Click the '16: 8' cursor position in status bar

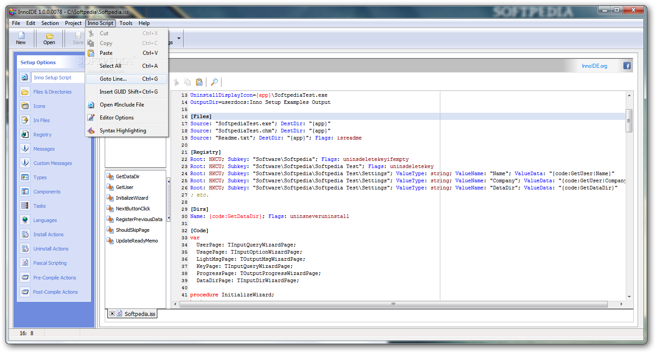pos(26,333)
